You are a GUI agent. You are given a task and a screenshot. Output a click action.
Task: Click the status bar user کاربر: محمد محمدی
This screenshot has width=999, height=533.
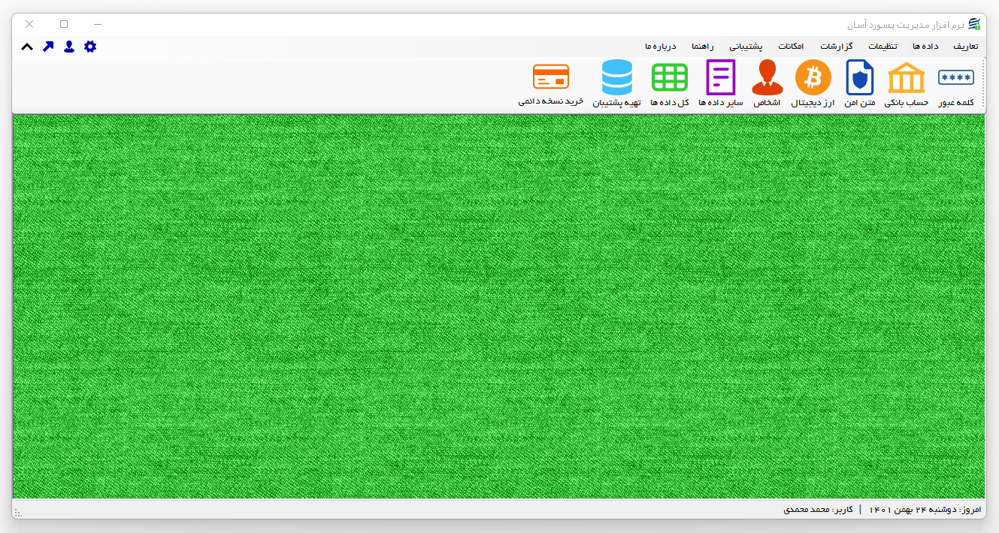coord(818,510)
